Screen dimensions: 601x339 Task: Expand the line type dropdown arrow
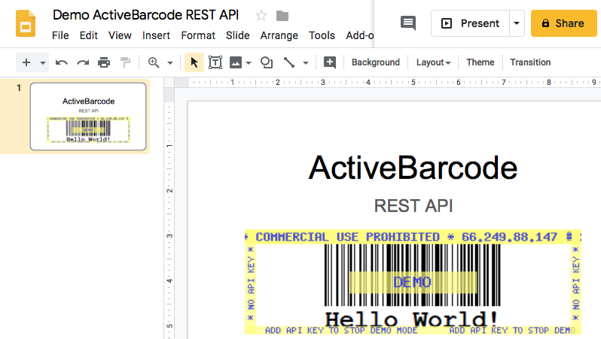[306, 62]
